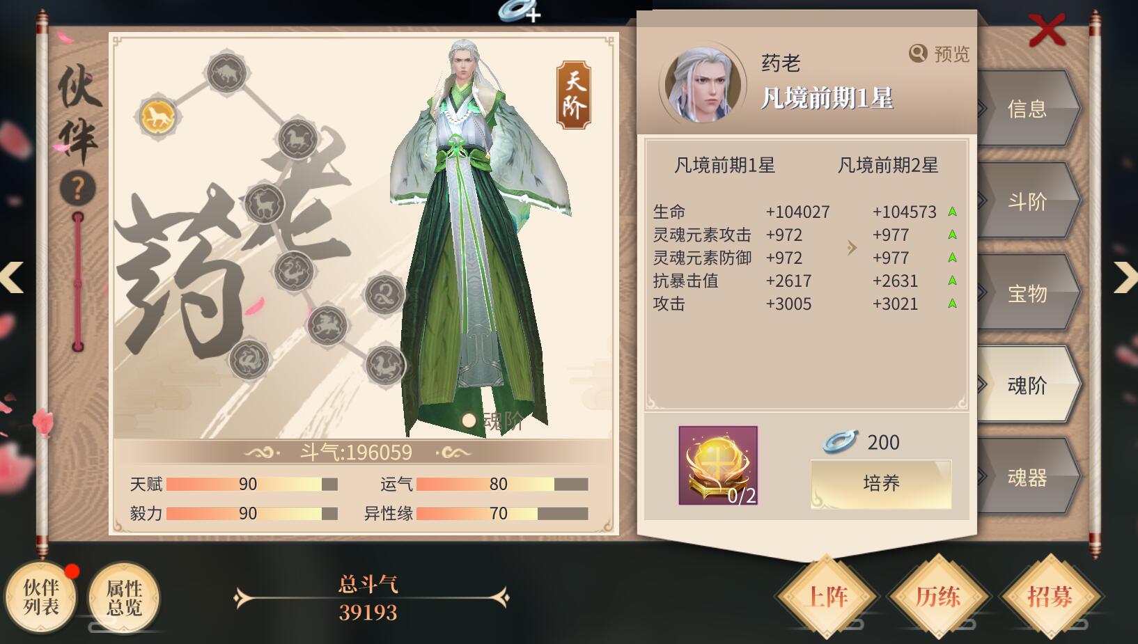Switch to the 魂器 tab
This screenshot has height=644, width=1138.
(1027, 477)
